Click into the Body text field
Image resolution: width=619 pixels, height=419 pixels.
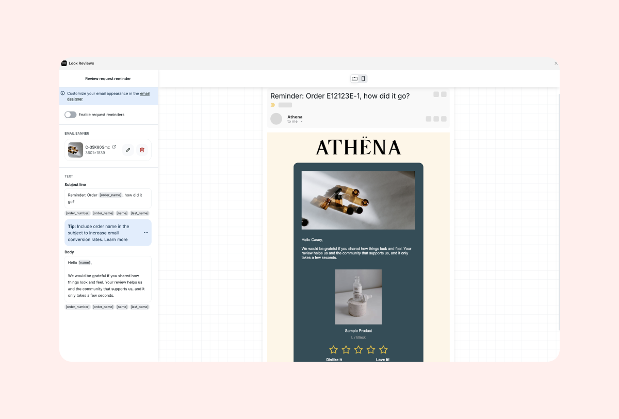tap(108, 279)
